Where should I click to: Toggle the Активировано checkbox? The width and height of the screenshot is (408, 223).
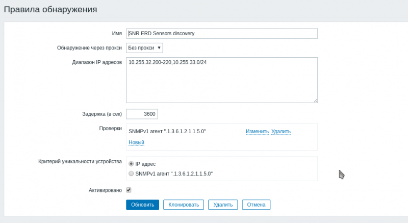coord(129,190)
